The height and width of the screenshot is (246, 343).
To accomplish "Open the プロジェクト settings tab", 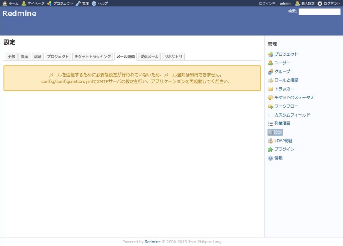I will pyautogui.click(x=58, y=57).
